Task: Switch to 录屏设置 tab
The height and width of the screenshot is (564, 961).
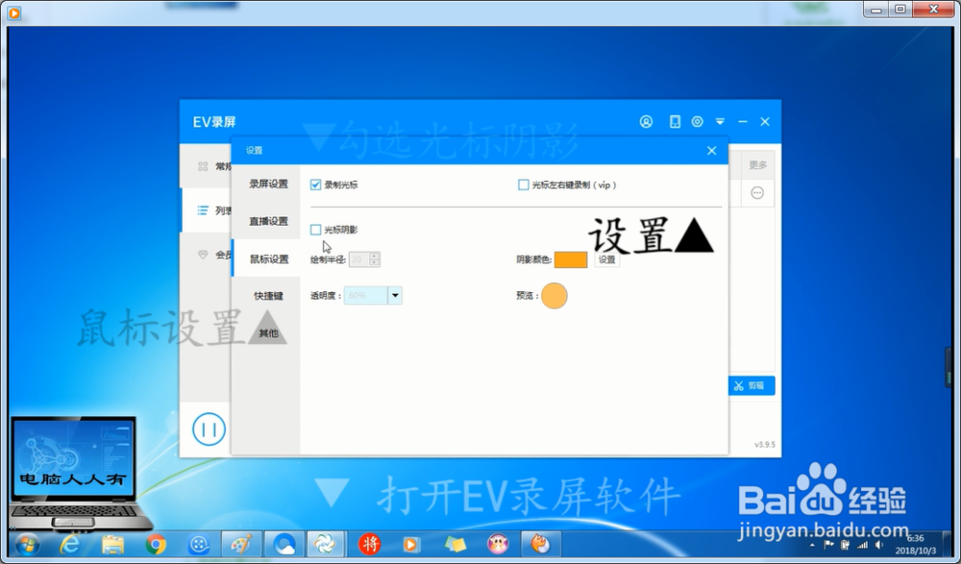Action: (x=266, y=184)
